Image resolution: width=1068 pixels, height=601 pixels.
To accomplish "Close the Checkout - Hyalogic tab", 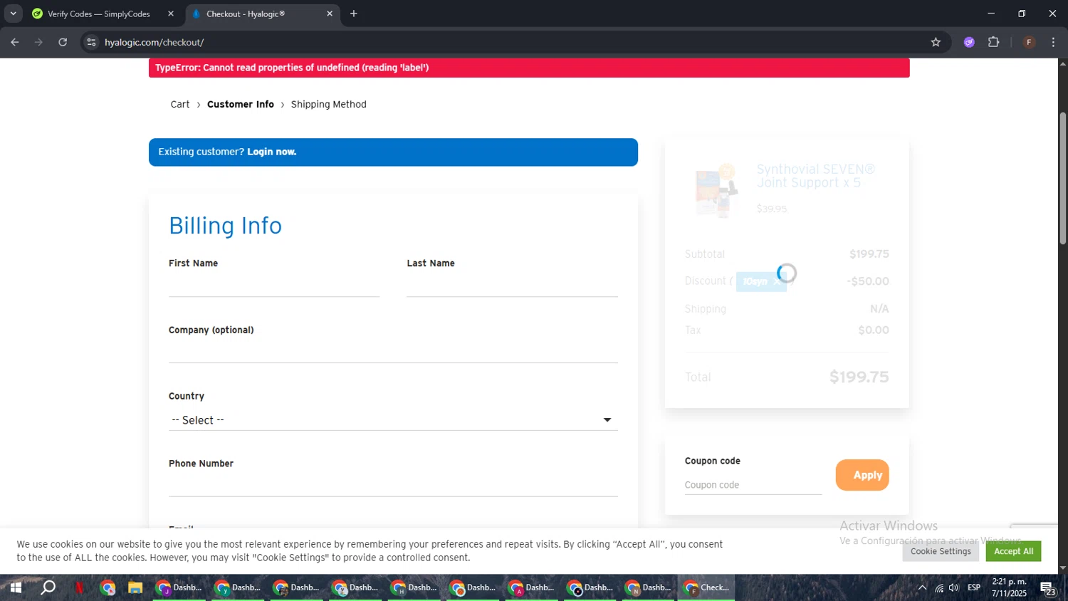I will (x=330, y=14).
